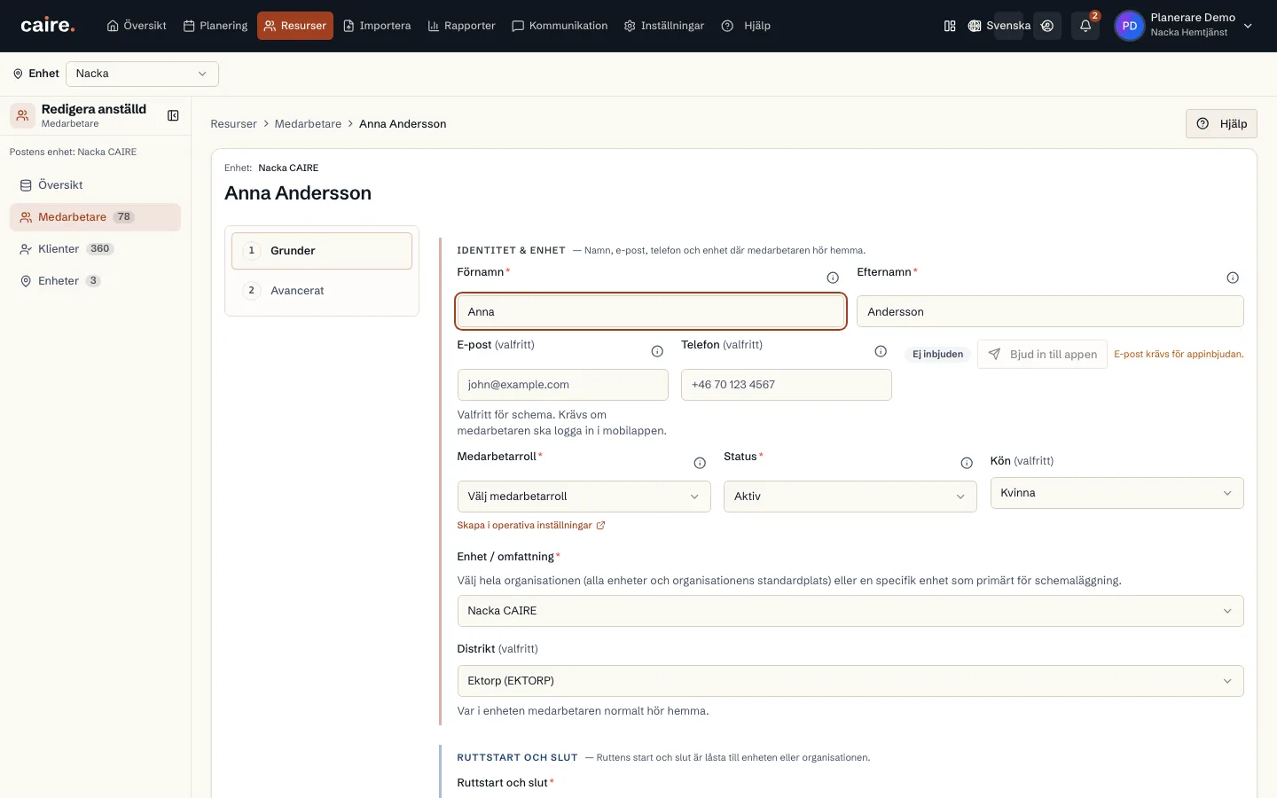Go to Medarbetare in the breadcrumb
This screenshot has width=1277, height=798.
coord(308,124)
